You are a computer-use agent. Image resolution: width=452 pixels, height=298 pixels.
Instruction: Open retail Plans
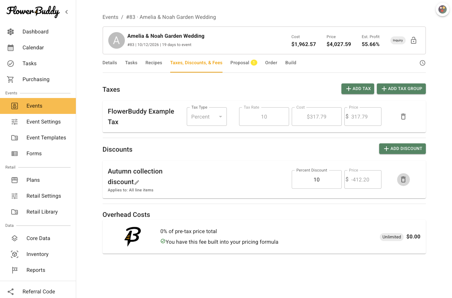tap(38, 180)
